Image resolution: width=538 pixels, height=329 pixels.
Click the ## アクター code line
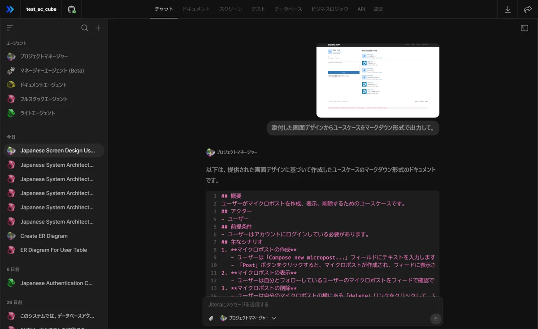236,211
